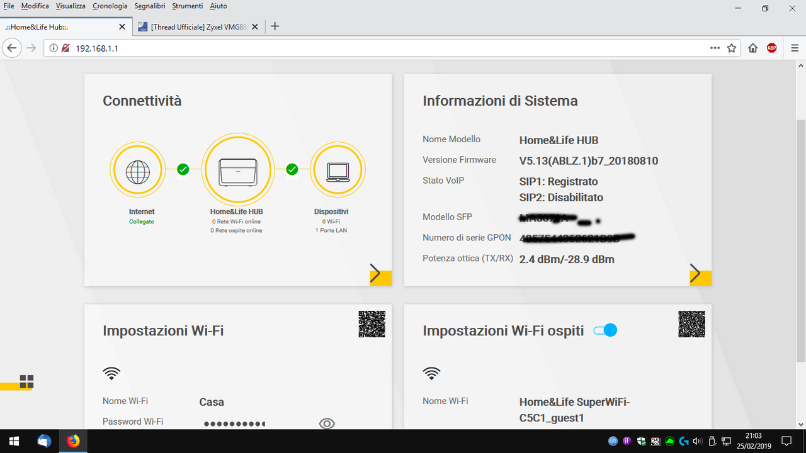806x453 pixels.
Task: Open the Wi-Fi settings QR code
Action: [372, 324]
